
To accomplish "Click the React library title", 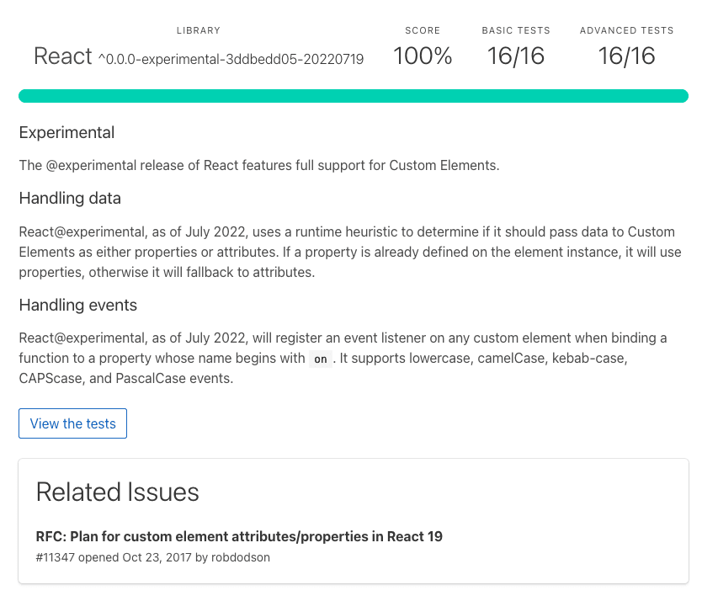I will (x=61, y=56).
